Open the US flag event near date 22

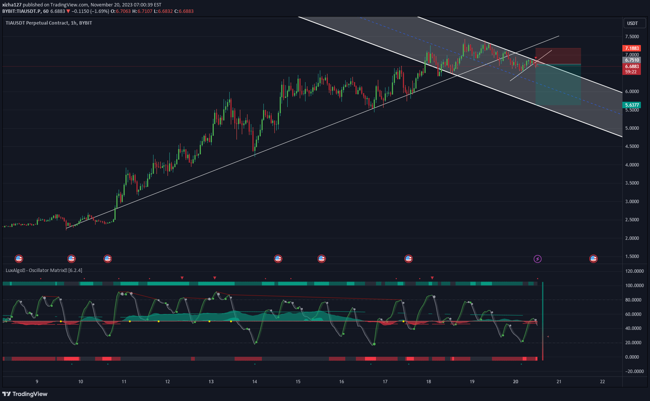[594, 259]
